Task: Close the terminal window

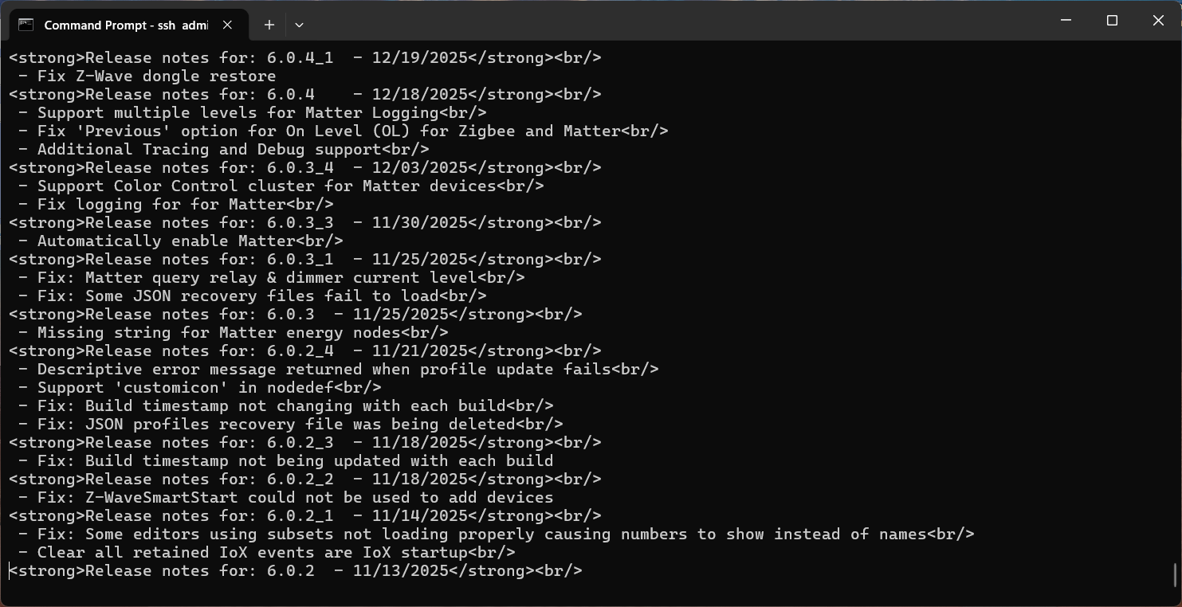Action: coord(1158,21)
